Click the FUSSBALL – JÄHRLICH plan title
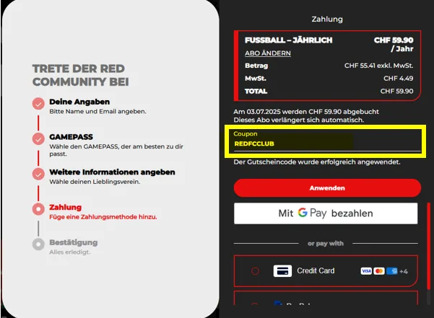 (x=288, y=40)
